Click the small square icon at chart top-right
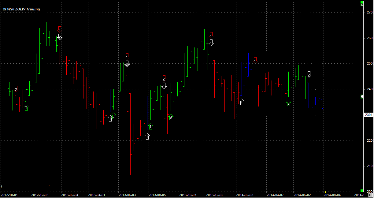Viewport: 374px width, 198px height. 362,4
